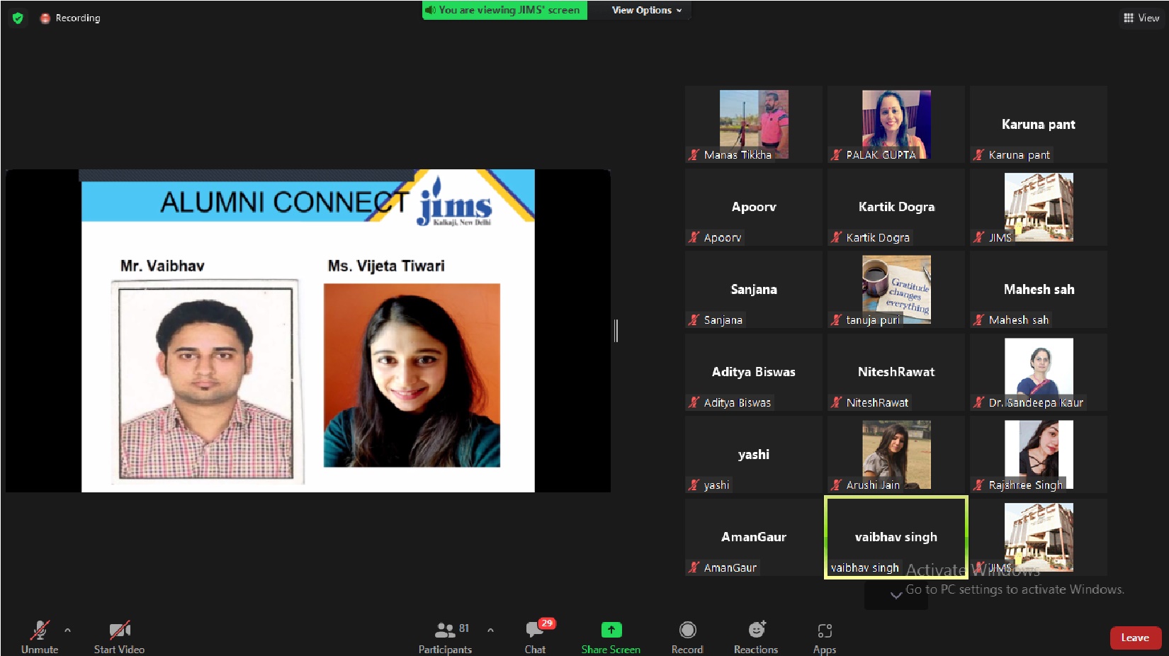Unmute the microphone
Screen dimensions: 1169x656
tap(40, 630)
